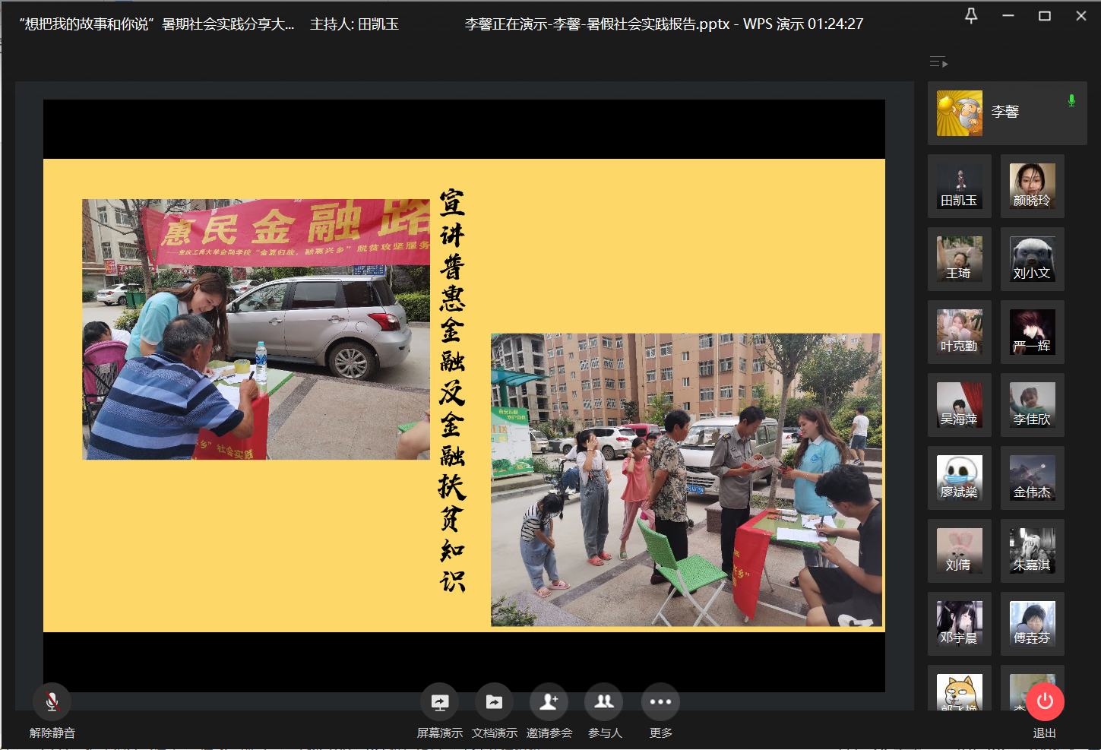The image size is (1101, 750).
Task: Maximize the meeting window
Action: coord(1045,16)
